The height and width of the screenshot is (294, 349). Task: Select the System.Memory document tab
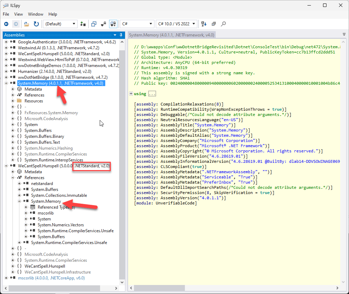pos(171,35)
